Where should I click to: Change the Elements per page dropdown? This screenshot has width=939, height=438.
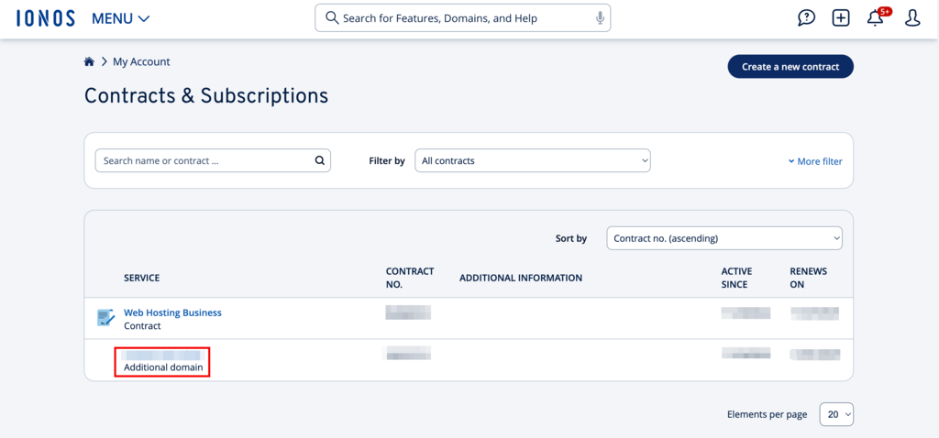835,414
